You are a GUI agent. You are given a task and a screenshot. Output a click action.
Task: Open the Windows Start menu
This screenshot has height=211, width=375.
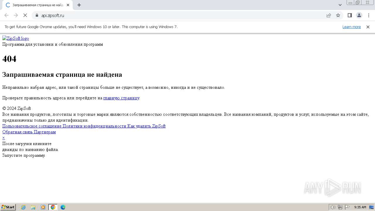click(x=8, y=207)
